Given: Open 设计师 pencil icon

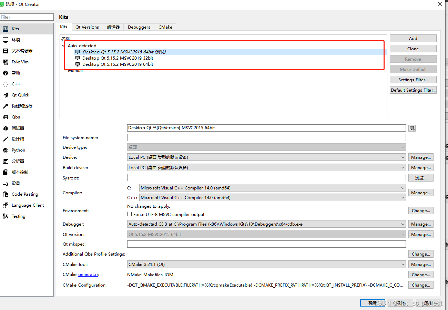Looking at the screenshot, I should pyautogui.click(x=5, y=139).
